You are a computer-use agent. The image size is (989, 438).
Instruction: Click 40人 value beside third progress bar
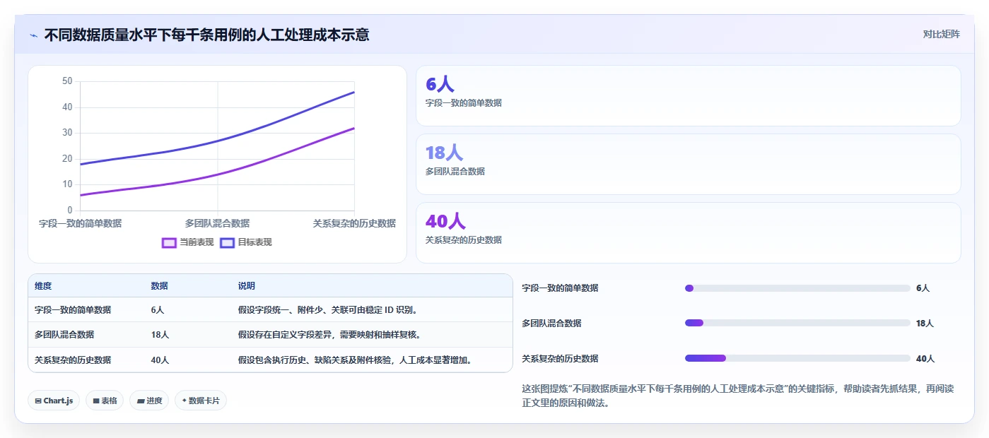coord(925,359)
